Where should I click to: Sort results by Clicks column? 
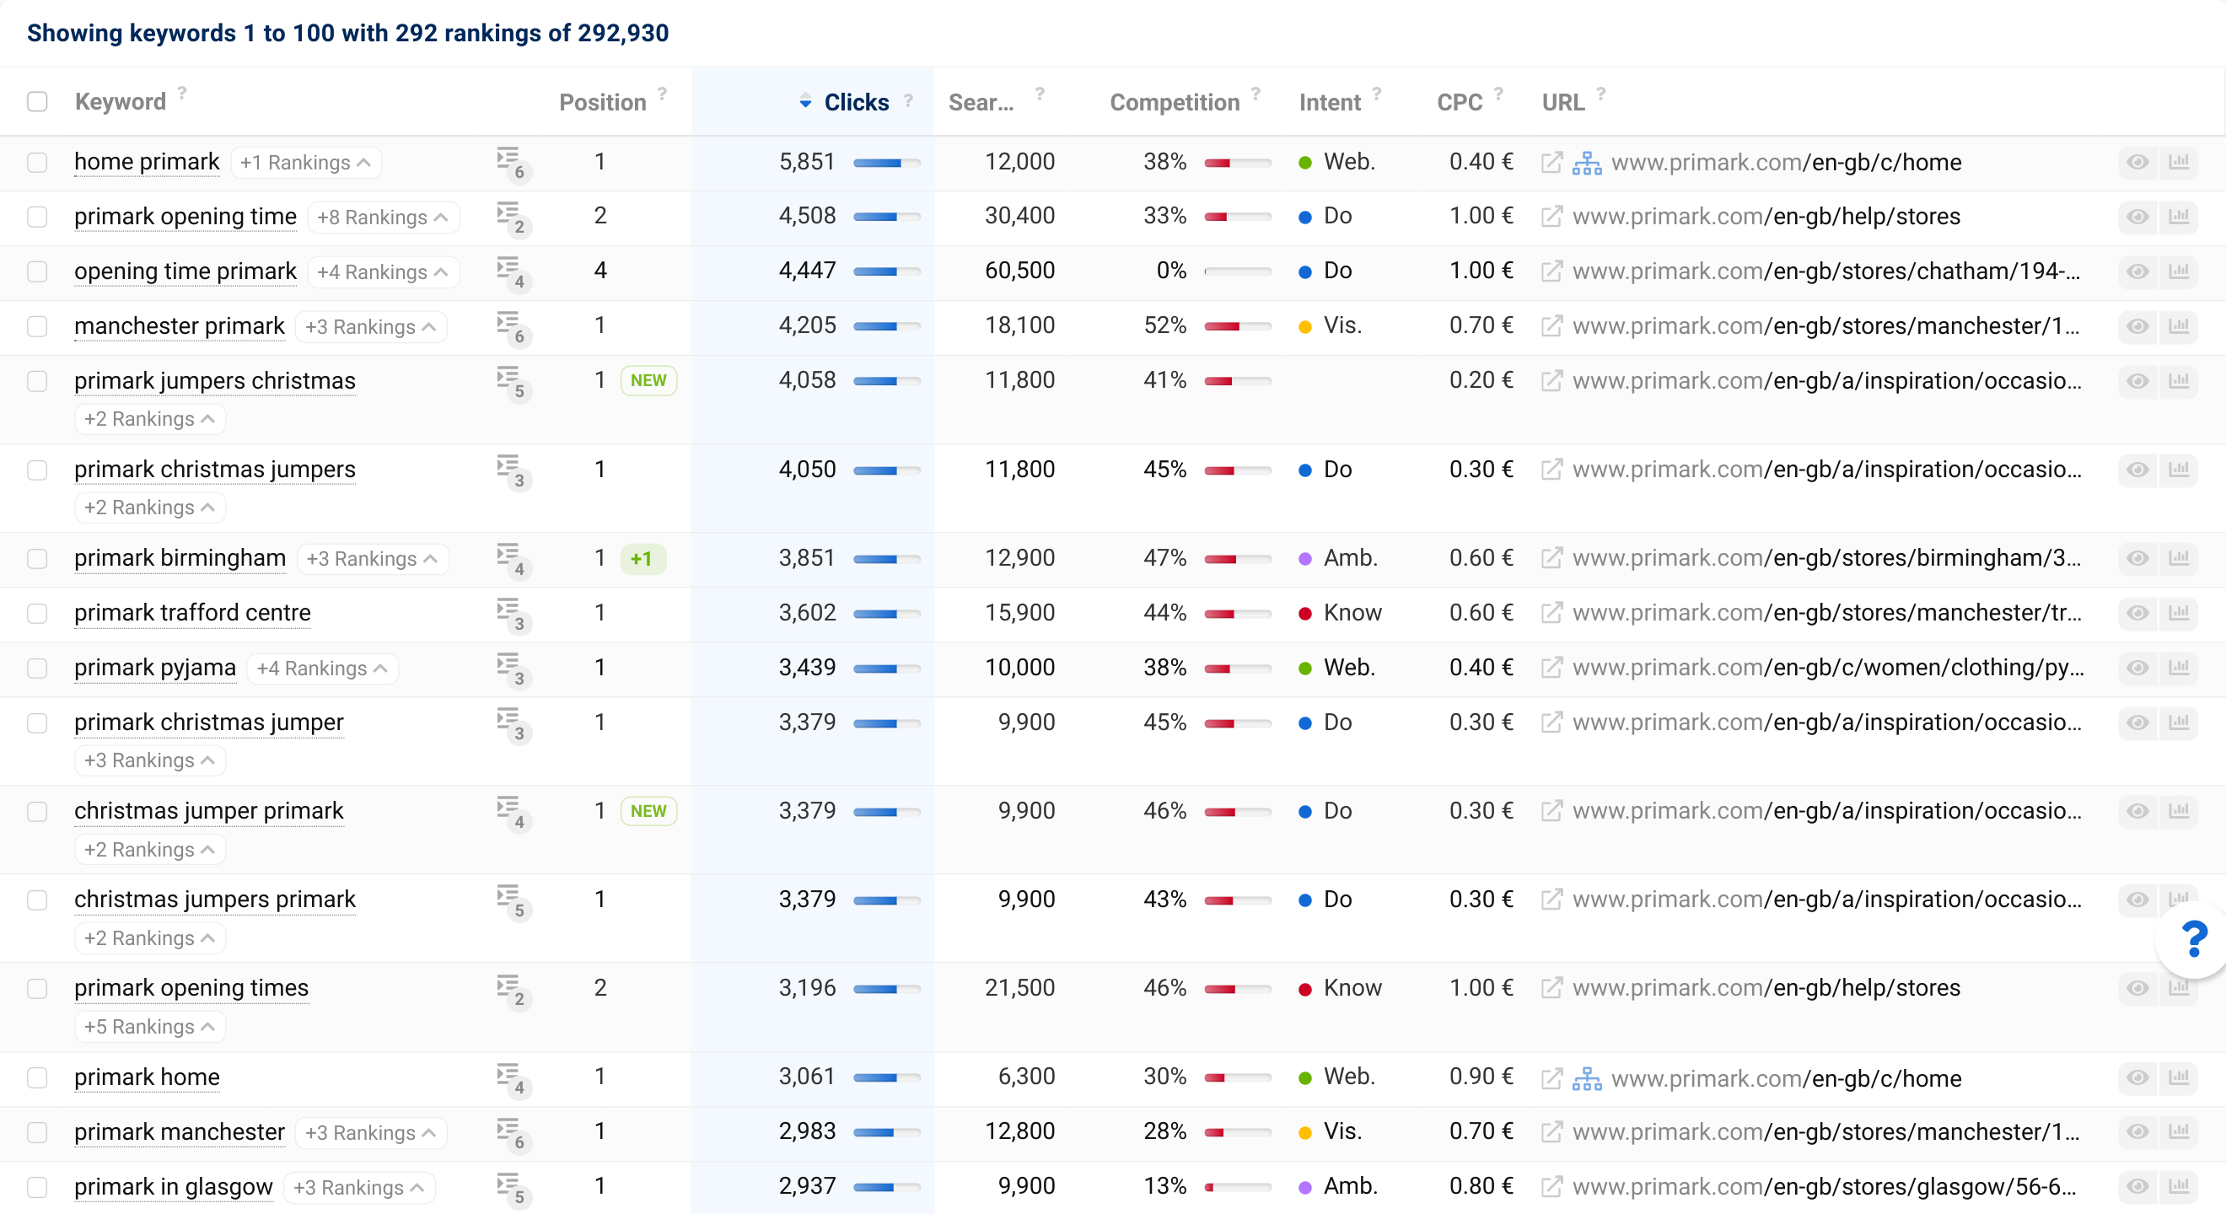(x=852, y=102)
